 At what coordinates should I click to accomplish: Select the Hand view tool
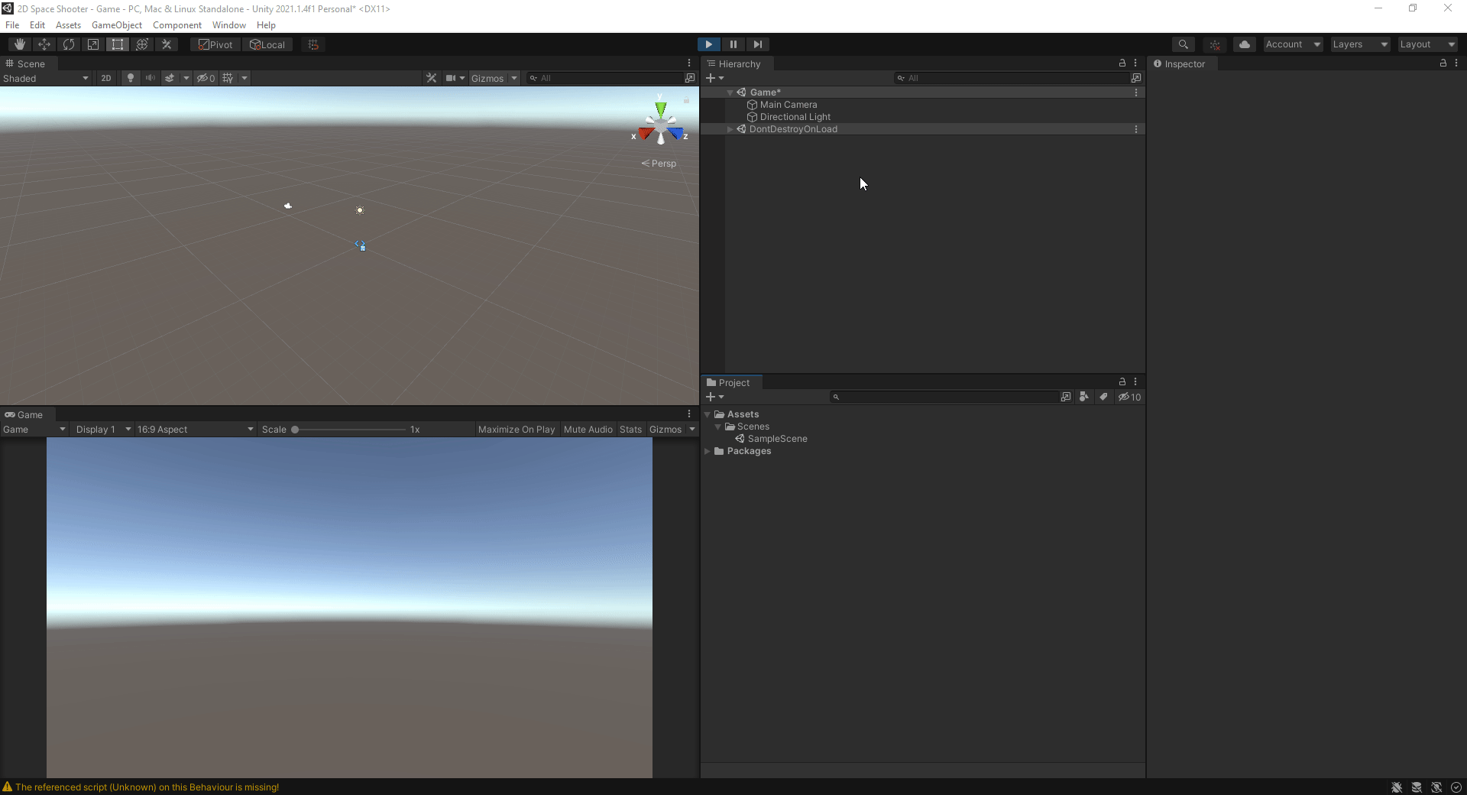pos(20,44)
